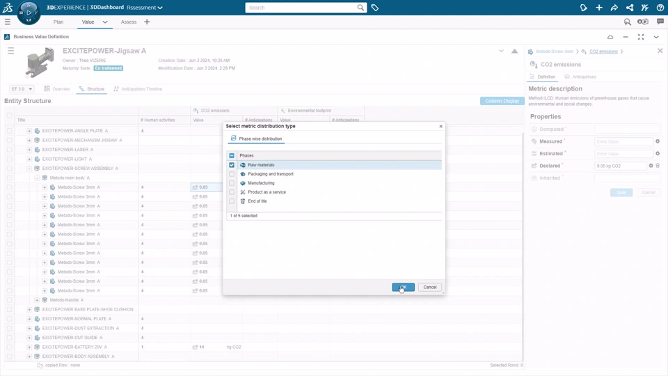Open the notifications icon in top bar
The height and width of the screenshot is (376, 668).
coord(584,8)
